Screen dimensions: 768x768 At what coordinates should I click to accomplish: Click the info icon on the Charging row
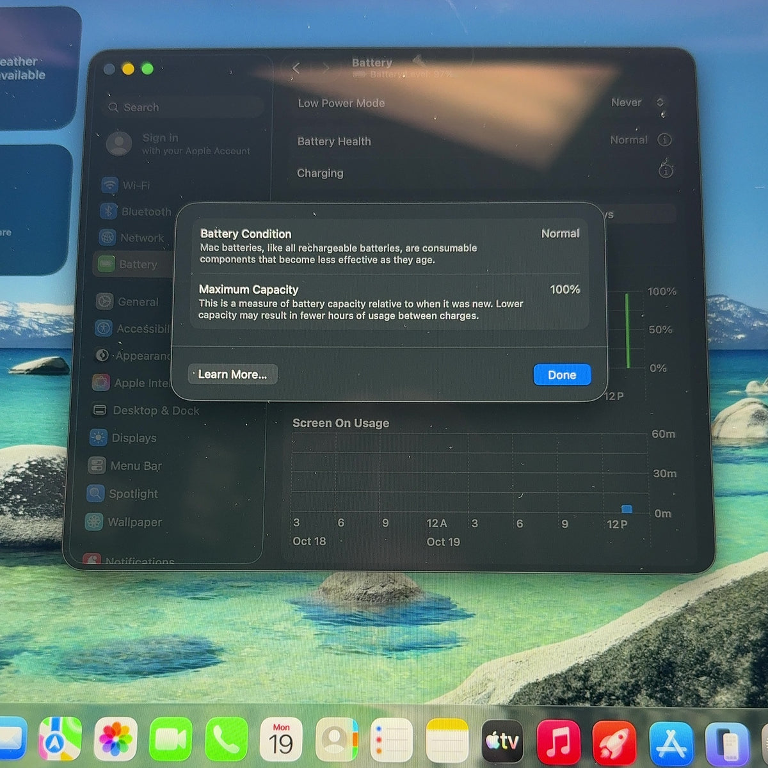pyautogui.click(x=666, y=172)
